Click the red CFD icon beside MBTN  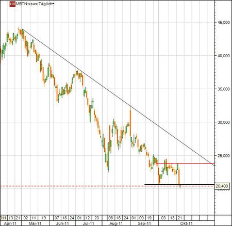pos(12,4)
